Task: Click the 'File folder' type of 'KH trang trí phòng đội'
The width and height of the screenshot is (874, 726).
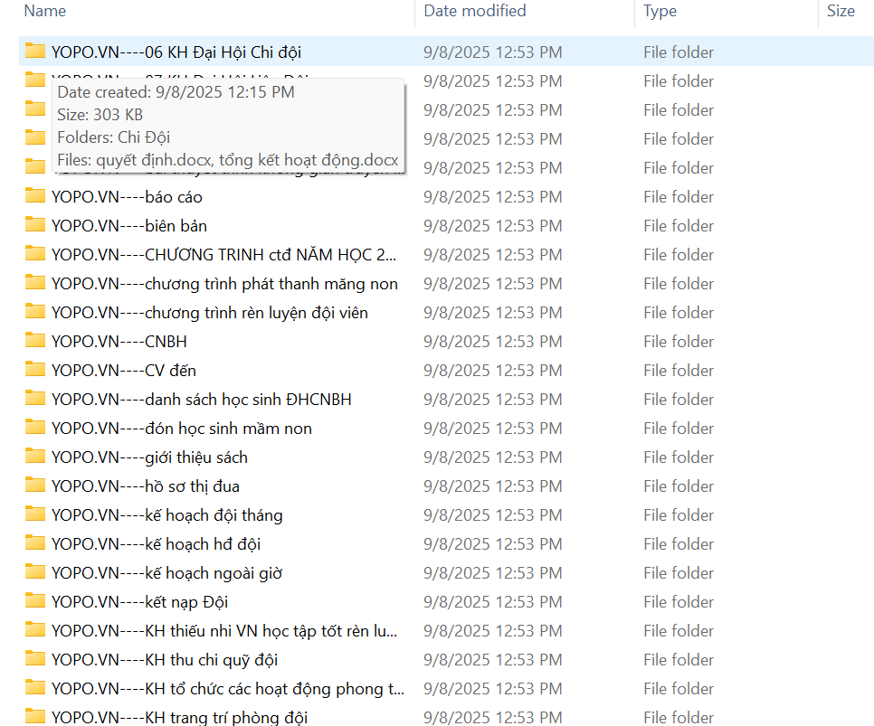Action: tap(679, 718)
